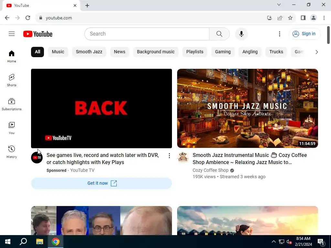Open the You section in sidebar
The width and height of the screenshot is (331, 248).
point(12,128)
